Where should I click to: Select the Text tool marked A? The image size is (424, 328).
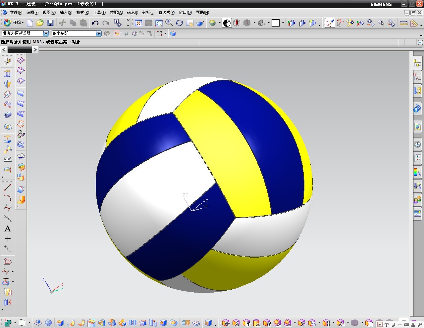click(8, 229)
